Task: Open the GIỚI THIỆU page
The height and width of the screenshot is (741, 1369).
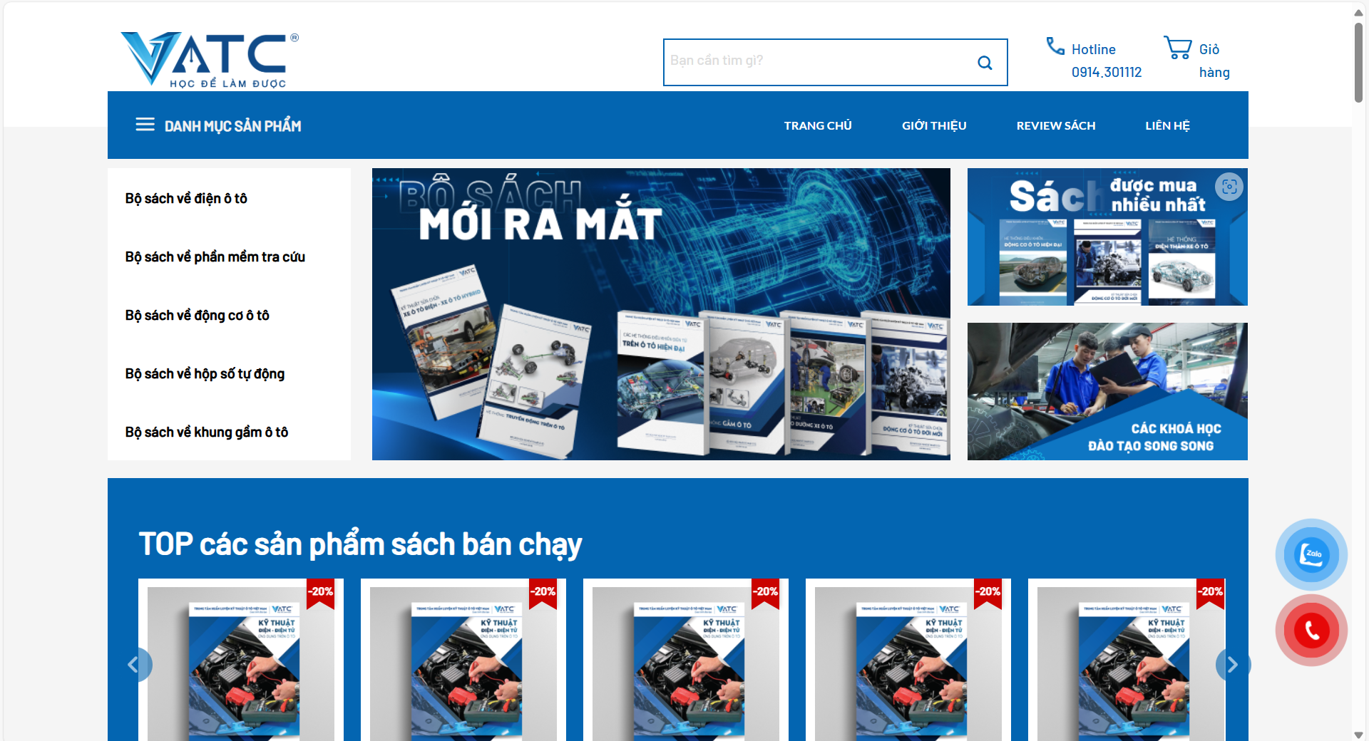Action: point(934,125)
